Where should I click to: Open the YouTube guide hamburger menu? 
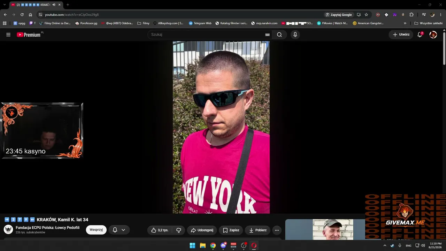pyautogui.click(x=8, y=35)
